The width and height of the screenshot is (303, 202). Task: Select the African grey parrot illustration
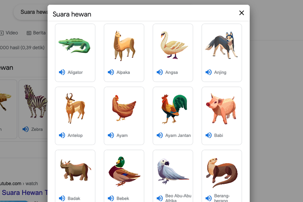tap(173, 171)
